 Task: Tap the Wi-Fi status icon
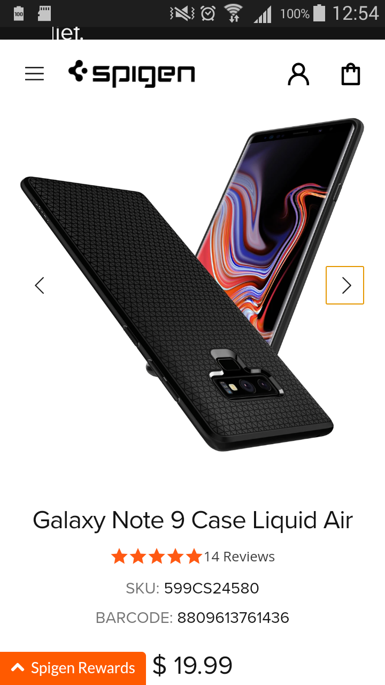tap(234, 13)
